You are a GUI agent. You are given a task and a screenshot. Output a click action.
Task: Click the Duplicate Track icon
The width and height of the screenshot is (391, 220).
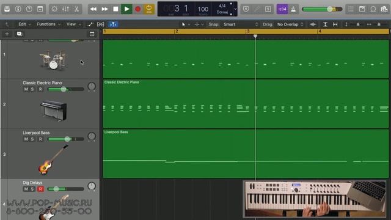tap(20, 34)
